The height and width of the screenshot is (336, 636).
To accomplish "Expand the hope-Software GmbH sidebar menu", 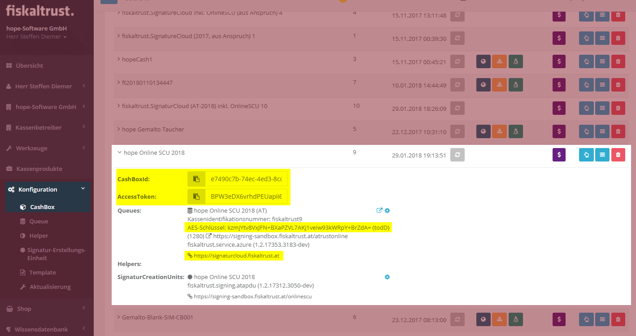I will [x=47, y=107].
